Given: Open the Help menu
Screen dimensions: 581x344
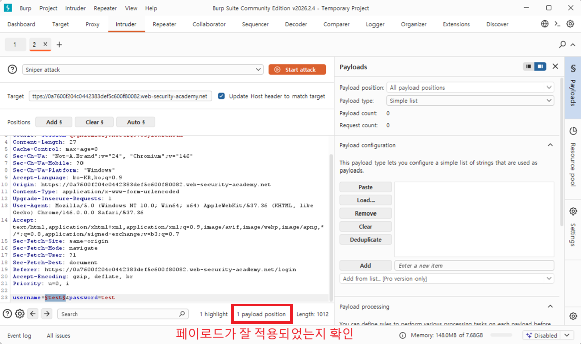Looking at the screenshot, I should [x=151, y=8].
